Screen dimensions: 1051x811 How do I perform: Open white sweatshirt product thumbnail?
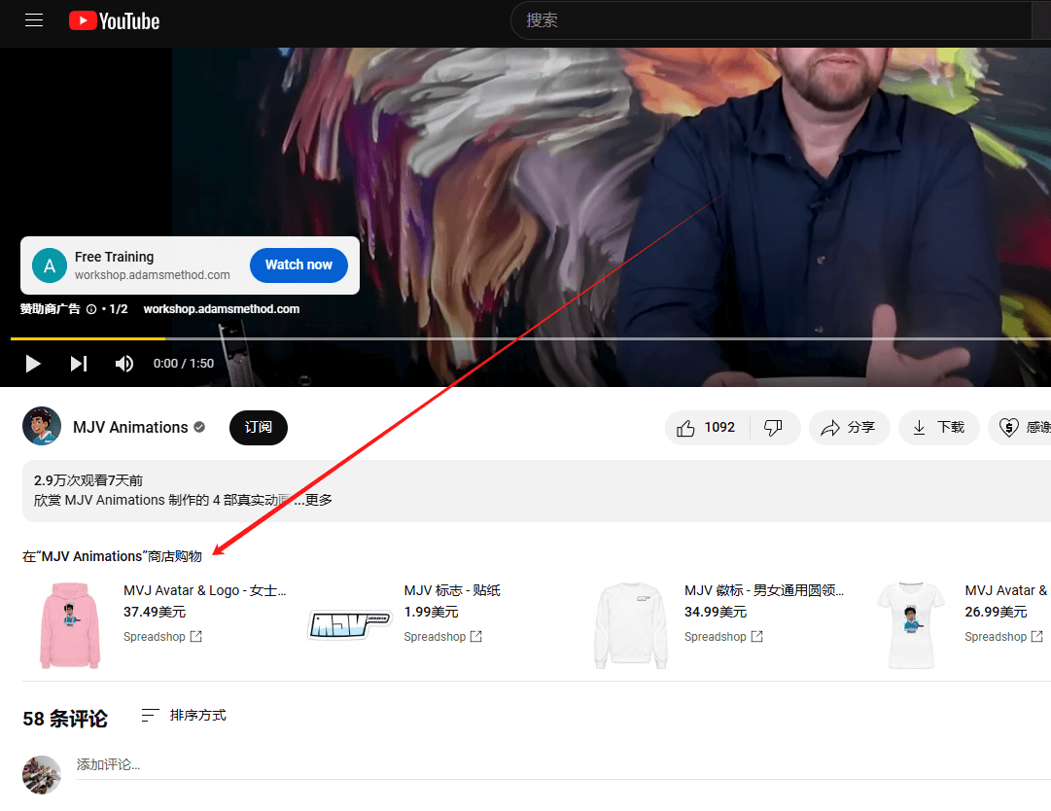click(x=631, y=624)
